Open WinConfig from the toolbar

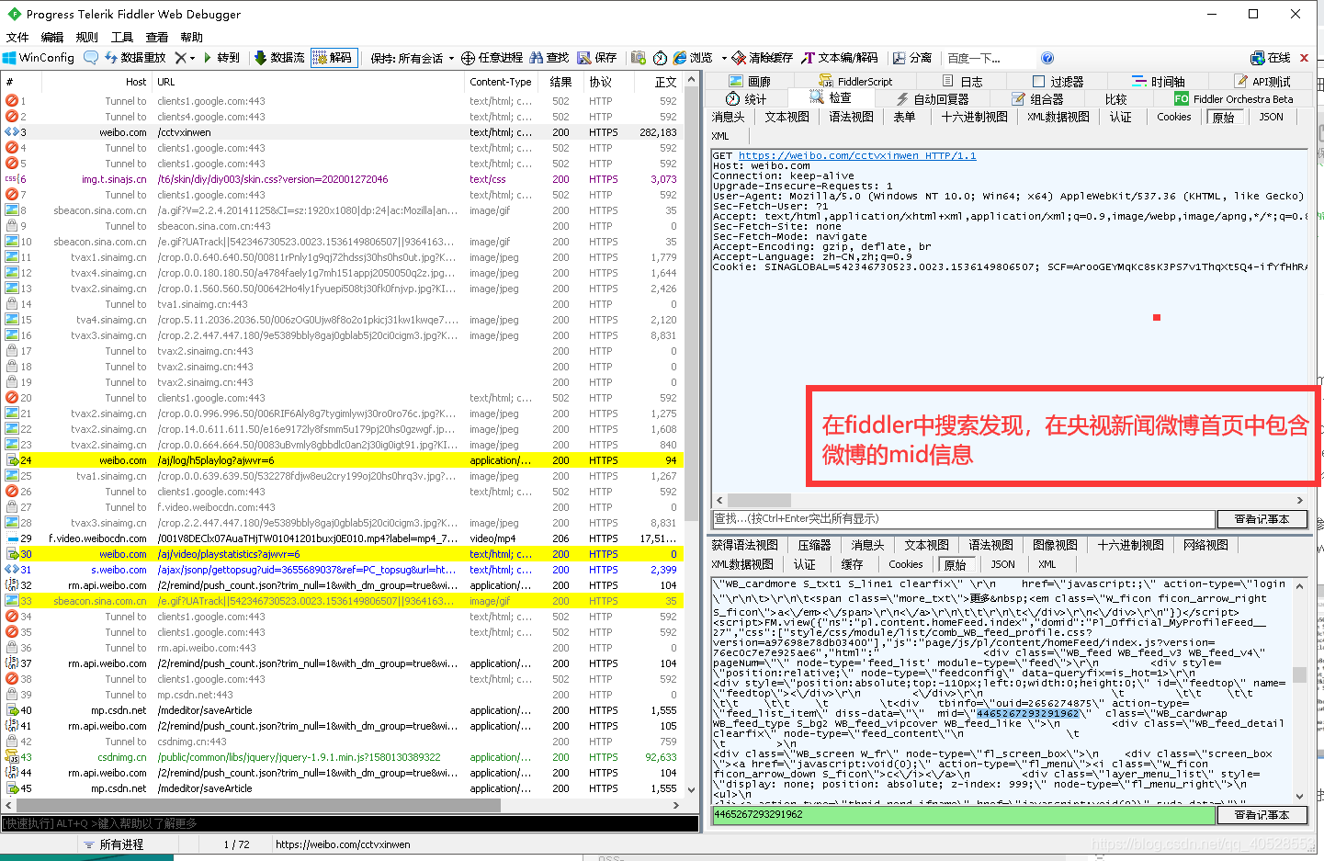click(39, 57)
